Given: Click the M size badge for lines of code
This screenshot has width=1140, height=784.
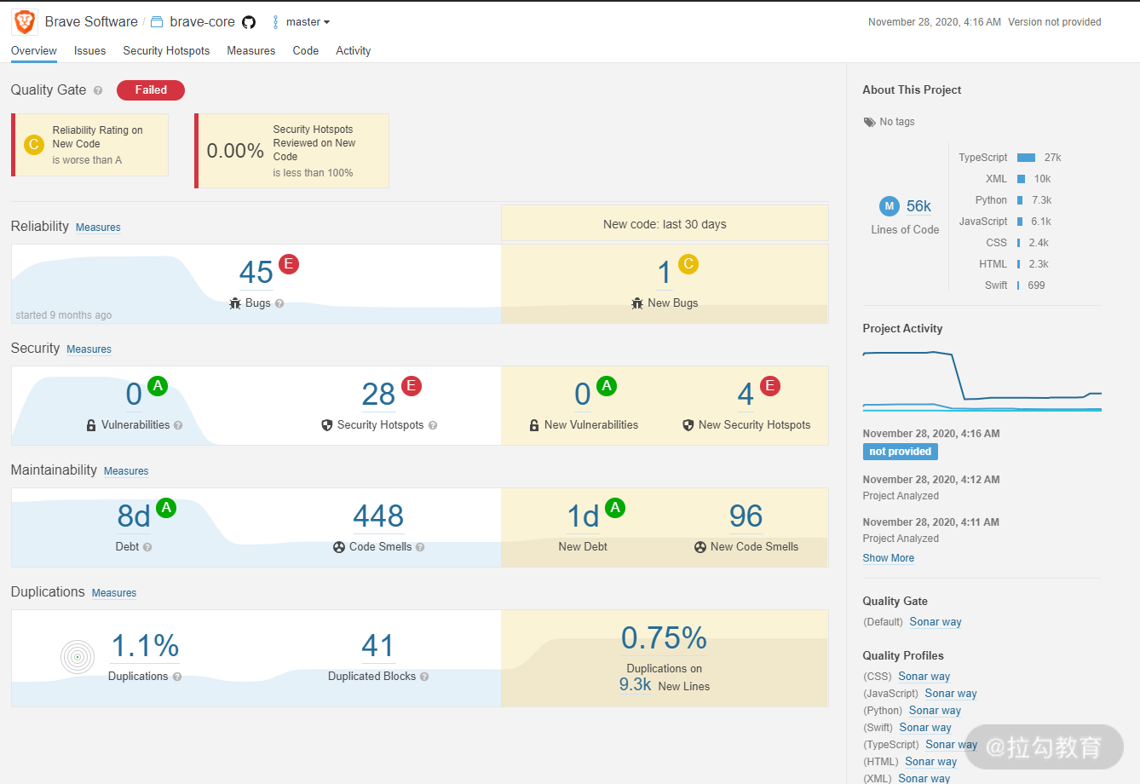Looking at the screenshot, I should point(890,206).
